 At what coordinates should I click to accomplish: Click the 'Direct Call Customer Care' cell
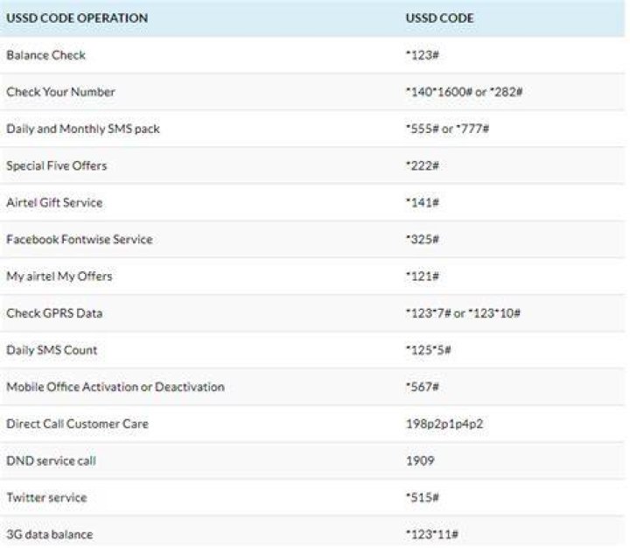coord(78,424)
